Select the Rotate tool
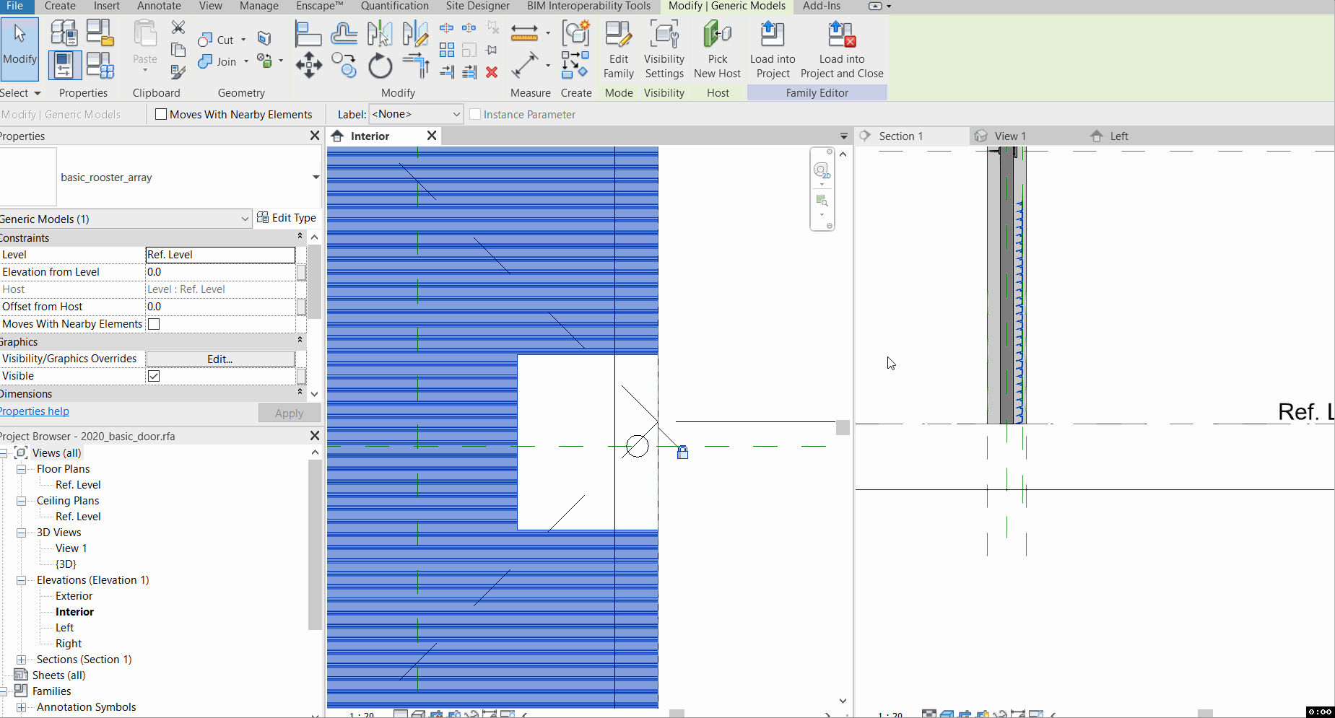The width and height of the screenshot is (1335, 718). [380, 66]
